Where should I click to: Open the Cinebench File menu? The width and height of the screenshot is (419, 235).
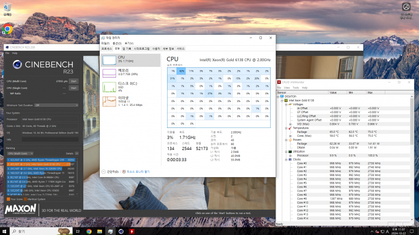[7, 53]
